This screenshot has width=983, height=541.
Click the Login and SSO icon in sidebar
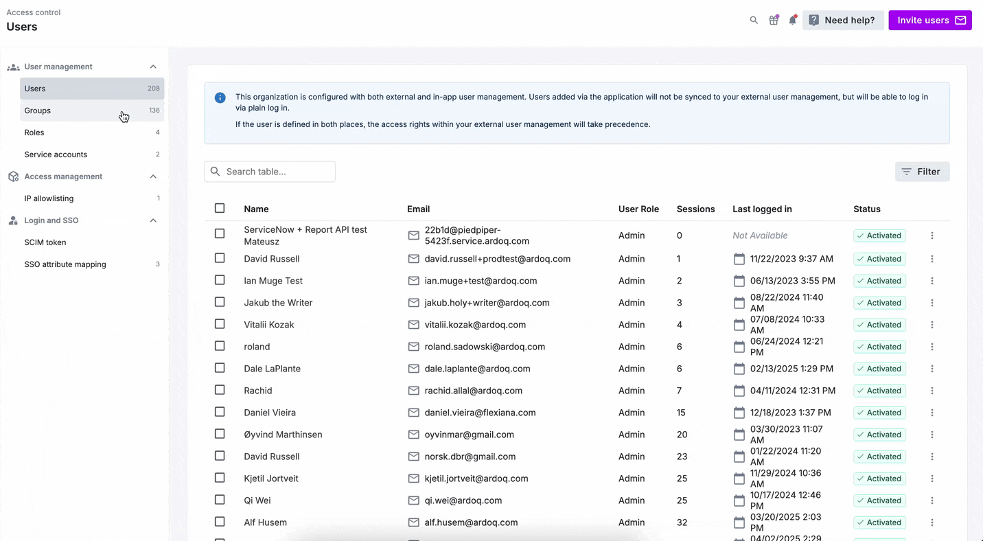pos(12,220)
